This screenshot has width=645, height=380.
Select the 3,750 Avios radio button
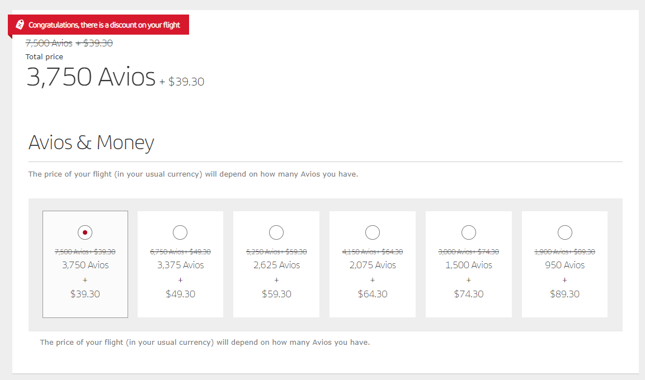pyautogui.click(x=84, y=232)
